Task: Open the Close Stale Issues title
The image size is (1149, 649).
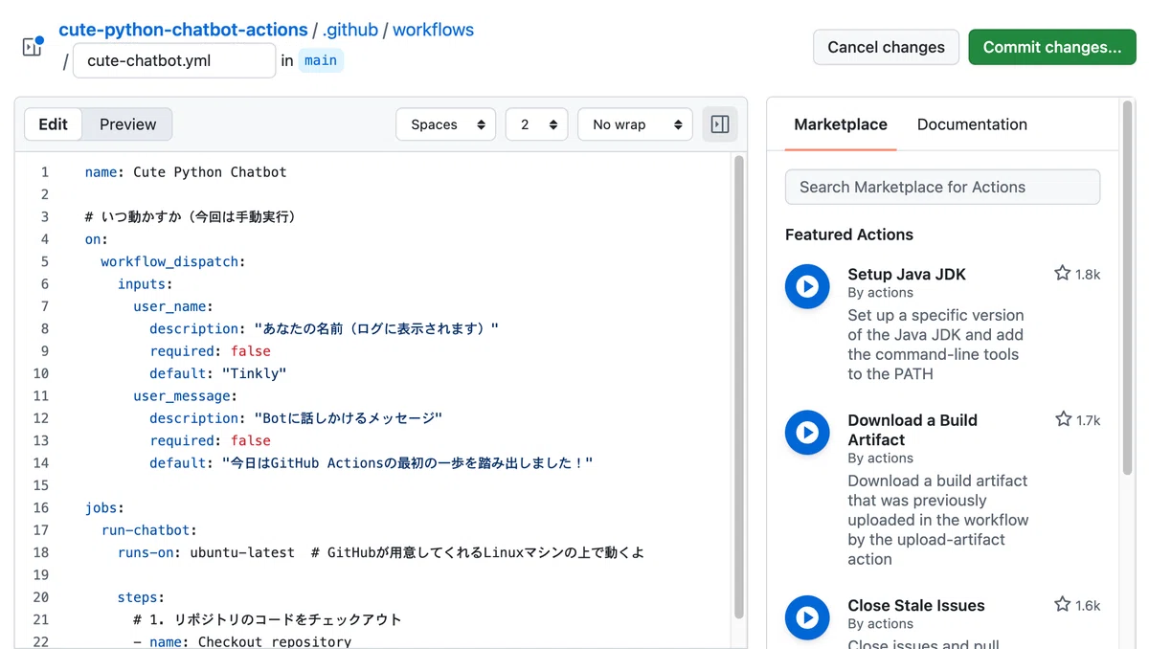Action: tap(916, 605)
